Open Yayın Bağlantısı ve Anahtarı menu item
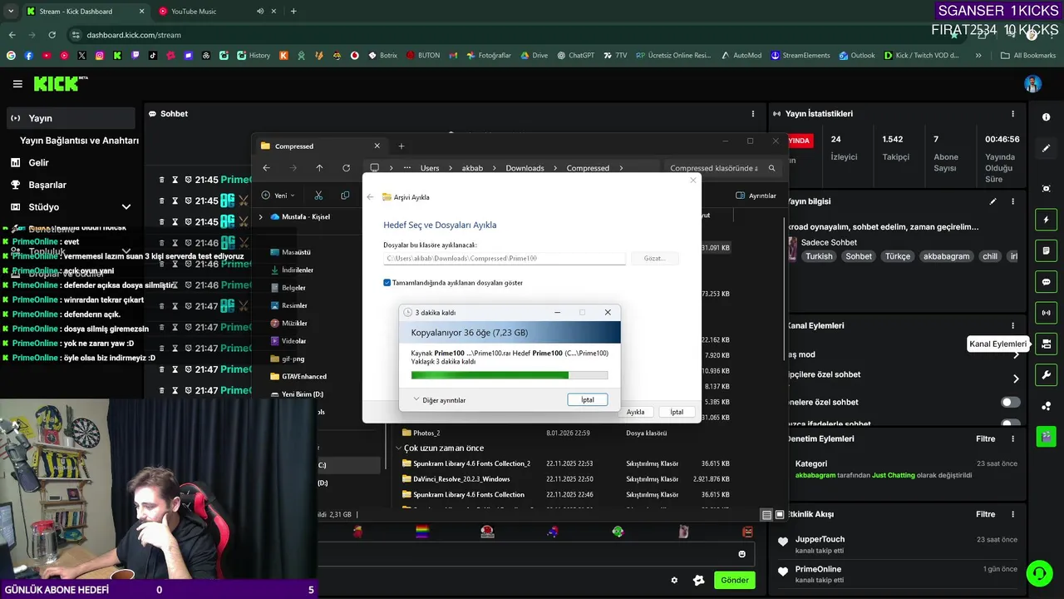Image resolution: width=1064 pixels, height=599 pixels. [79, 141]
